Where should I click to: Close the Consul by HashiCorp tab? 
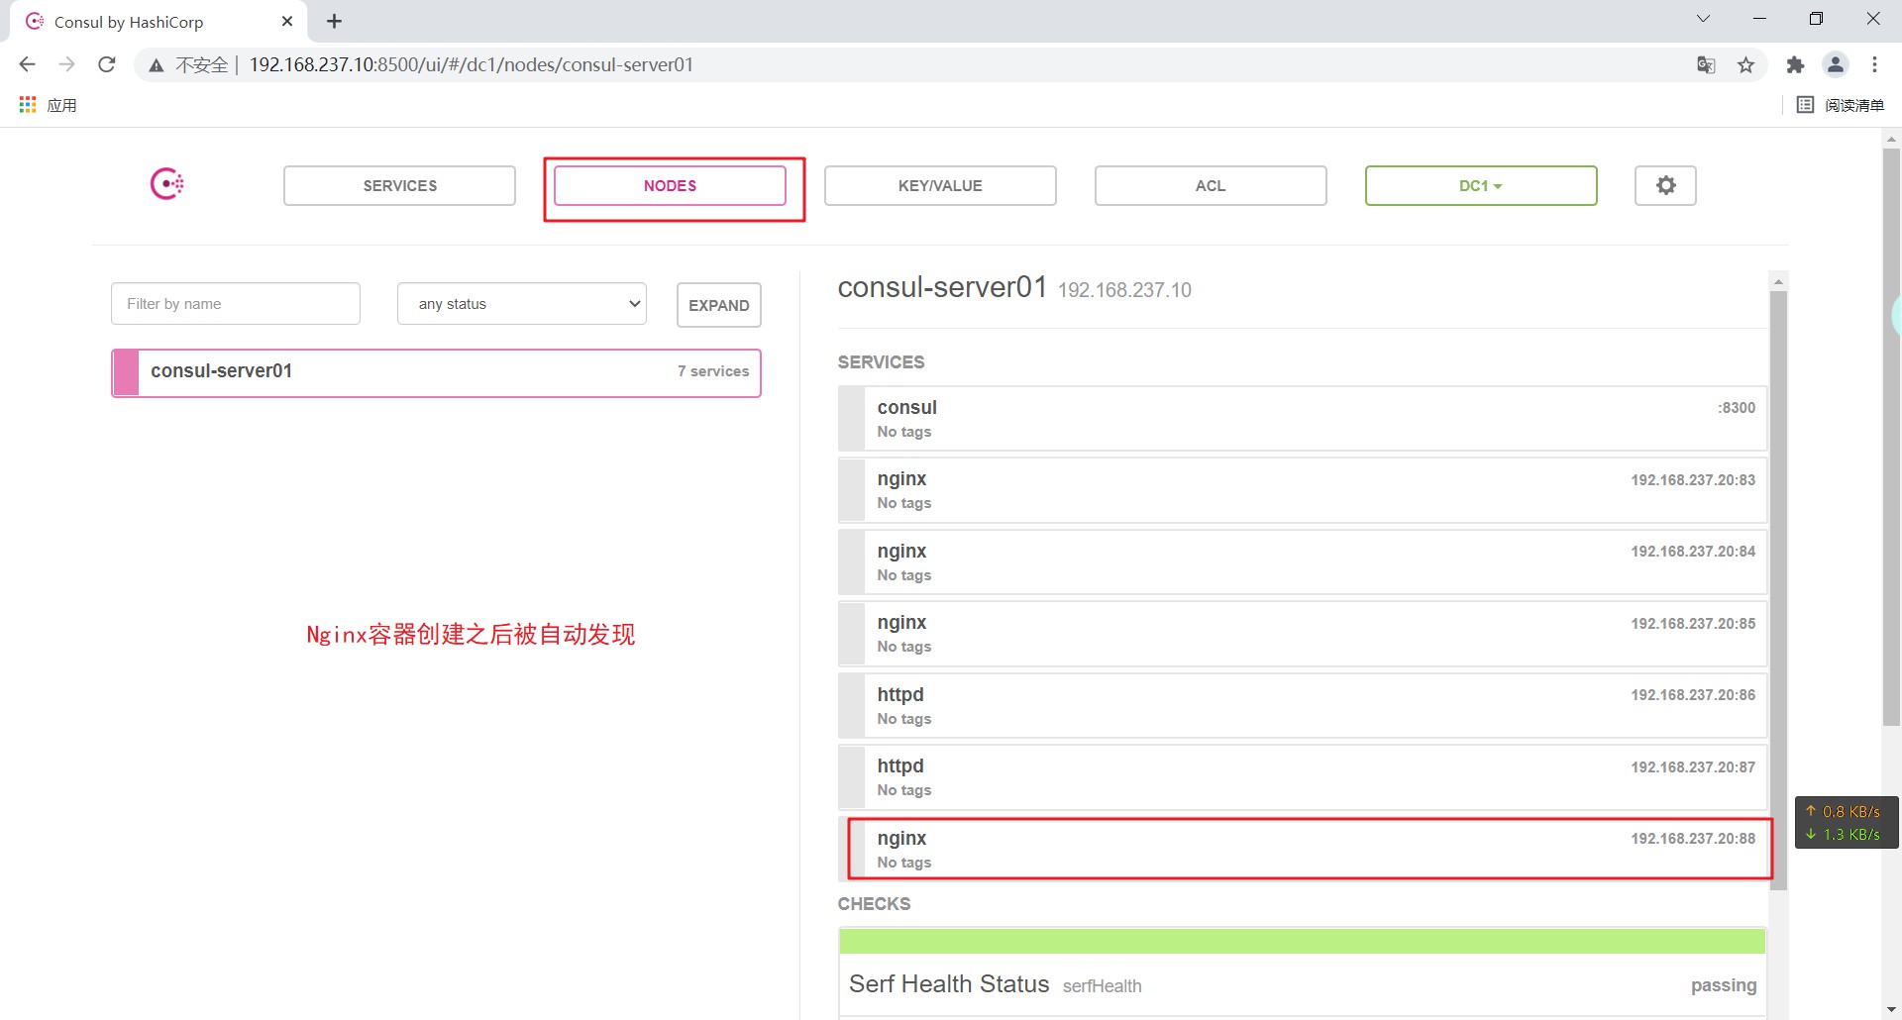[287, 21]
